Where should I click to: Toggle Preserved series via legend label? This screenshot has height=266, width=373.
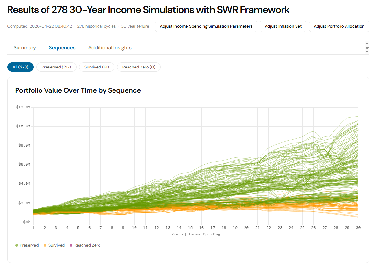pos(29,245)
